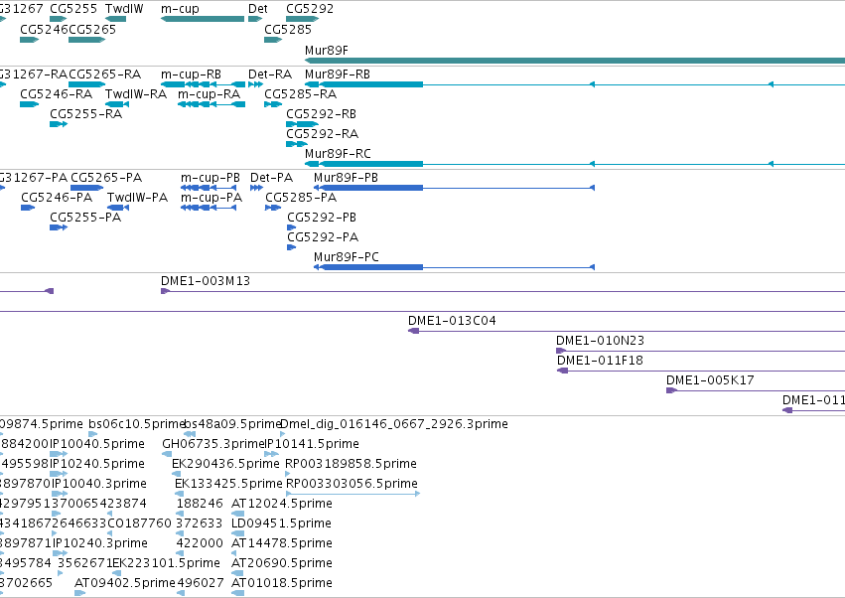Open the DME1-005K17 clone
The width and height of the screenshot is (845, 598).
tap(756, 390)
